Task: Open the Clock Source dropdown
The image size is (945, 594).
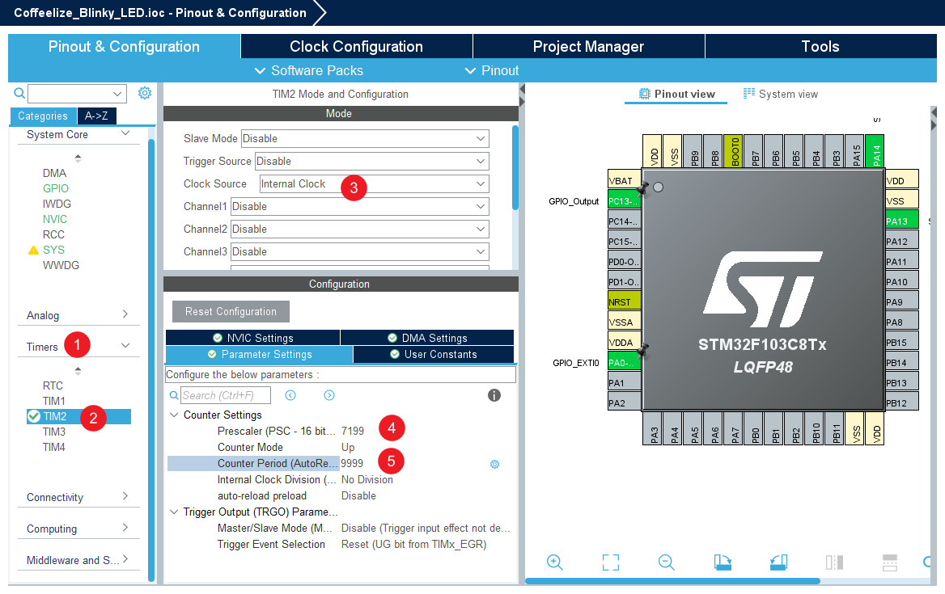Action: pyautogui.click(x=481, y=184)
